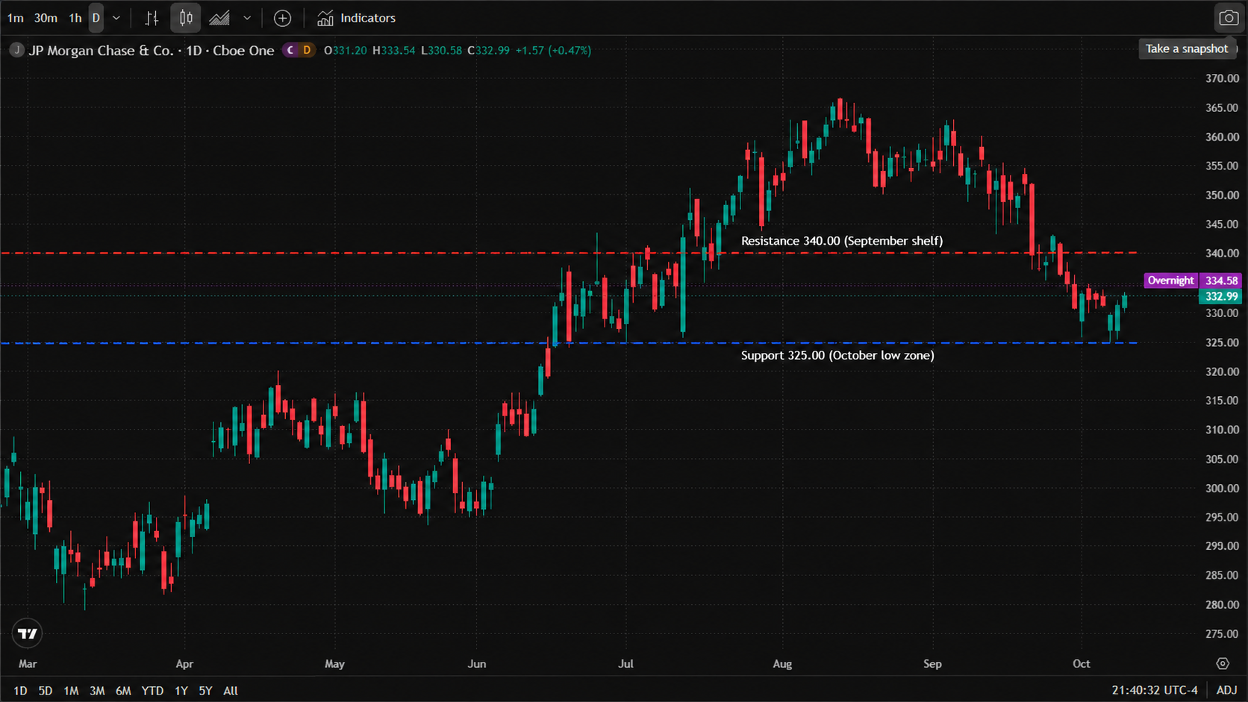Set date range to 5Y

point(205,691)
